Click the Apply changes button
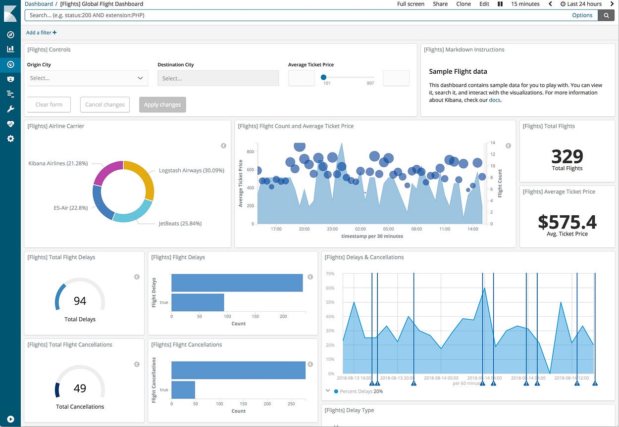619x427 pixels. point(162,104)
